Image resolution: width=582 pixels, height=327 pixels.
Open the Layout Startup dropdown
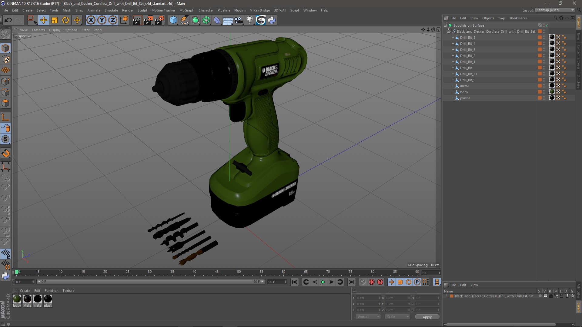(555, 10)
